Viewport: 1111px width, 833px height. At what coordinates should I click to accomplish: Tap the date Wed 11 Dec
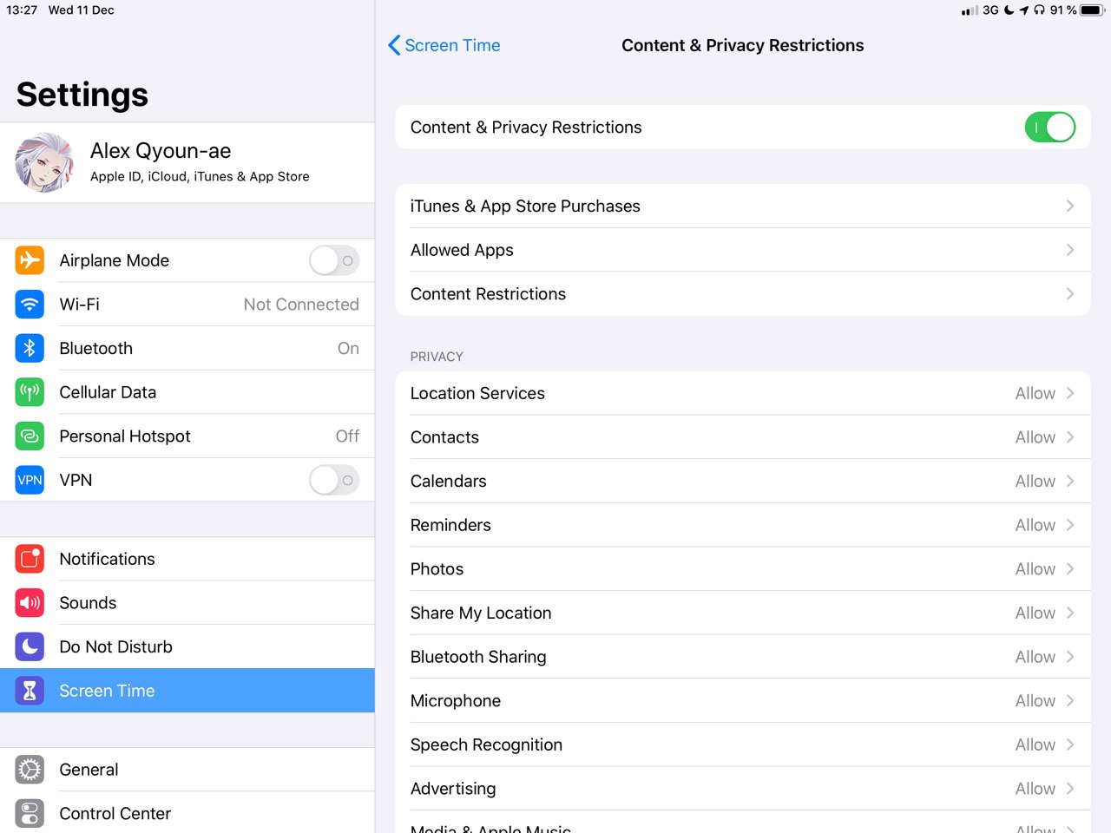(x=82, y=10)
